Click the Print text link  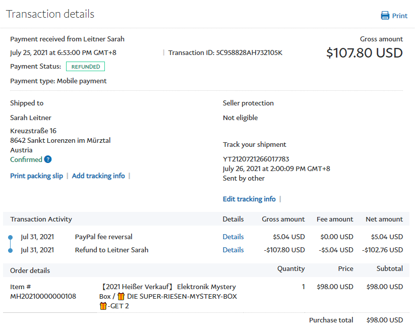click(x=399, y=16)
